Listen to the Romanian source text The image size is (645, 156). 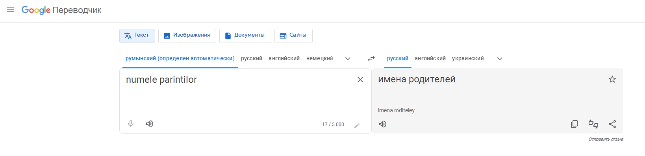pos(150,124)
